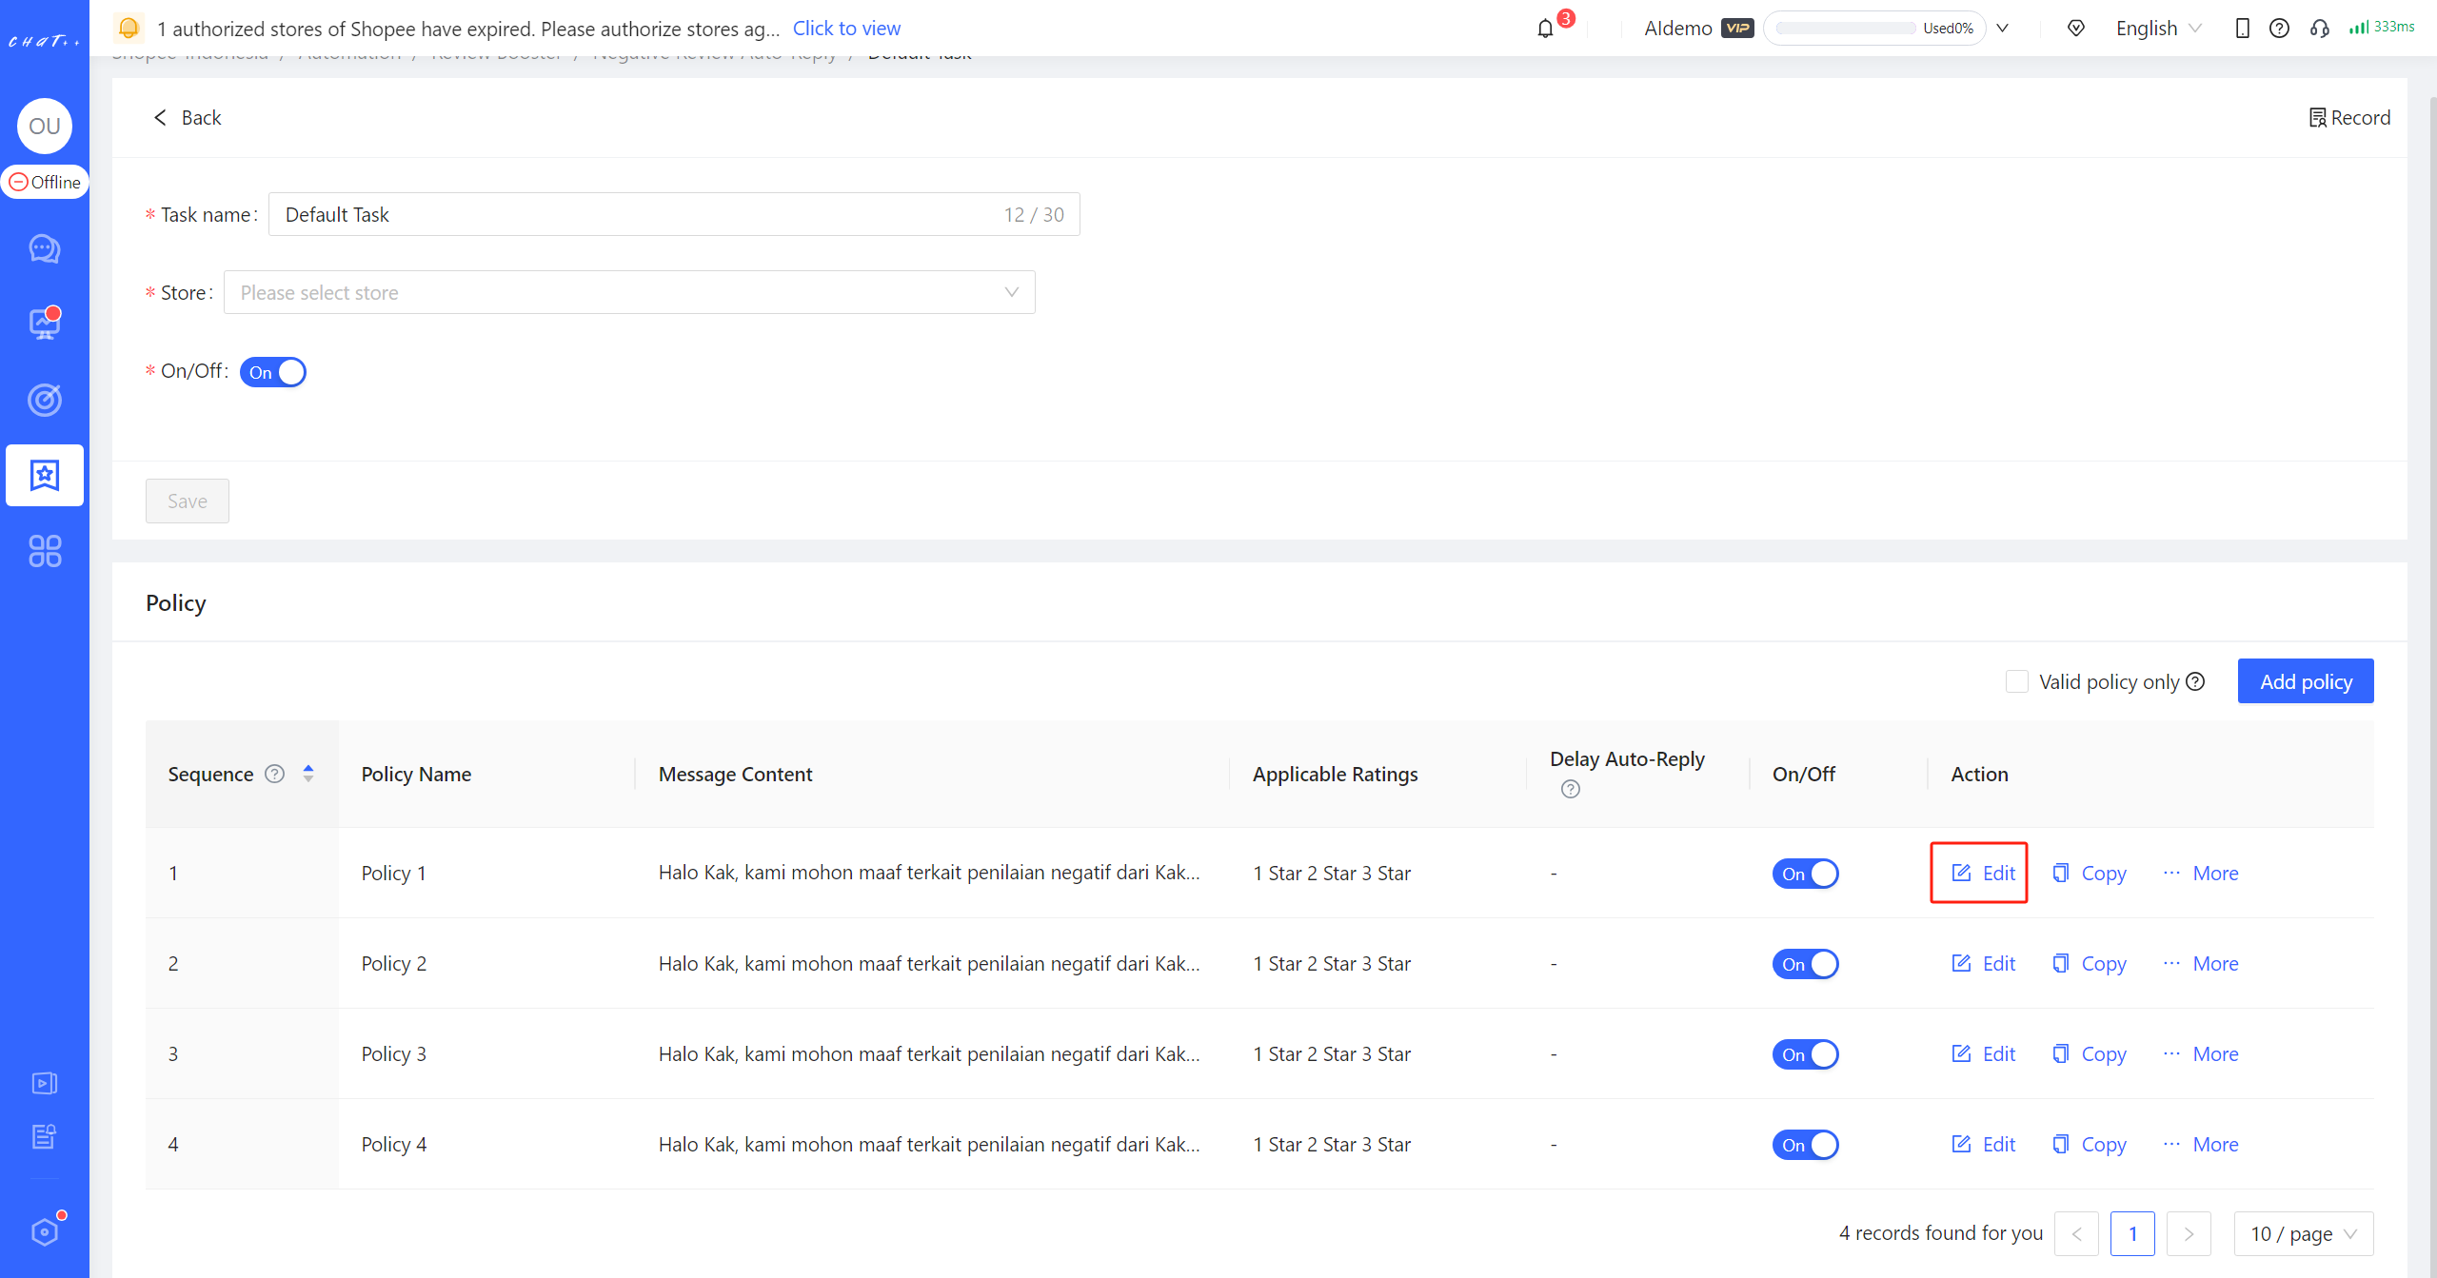
Task: Click Policy 4 applicable ratings cell
Action: (1332, 1144)
